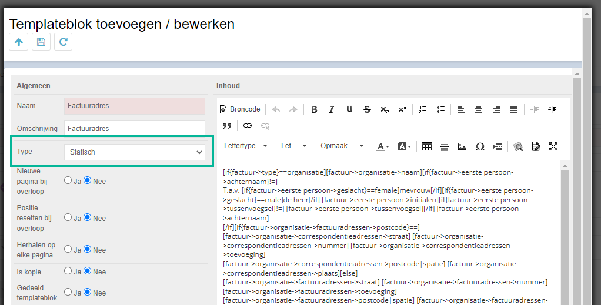Center align the text
Viewport: 601px width, 305px height.
(x=479, y=109)
